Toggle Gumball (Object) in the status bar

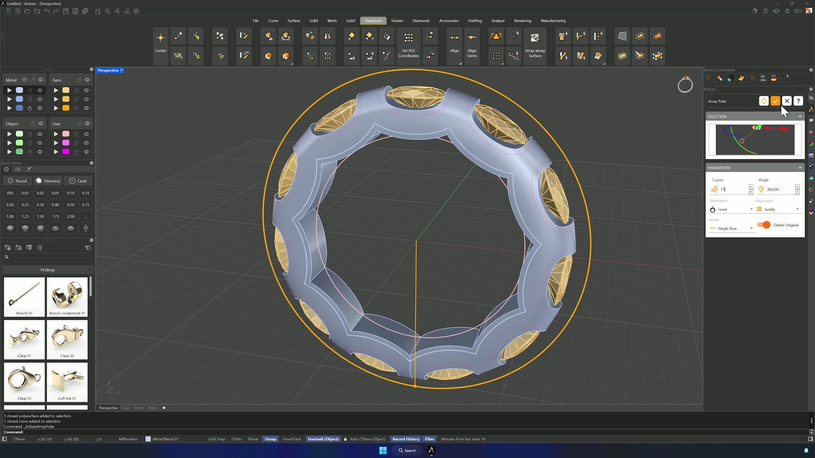tap(323, 439)
